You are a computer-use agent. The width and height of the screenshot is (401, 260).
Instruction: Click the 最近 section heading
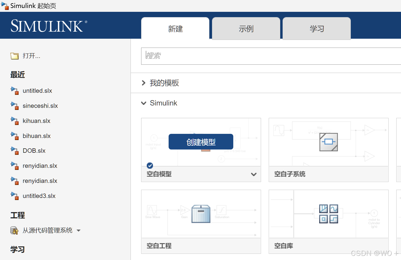point(18,75)
